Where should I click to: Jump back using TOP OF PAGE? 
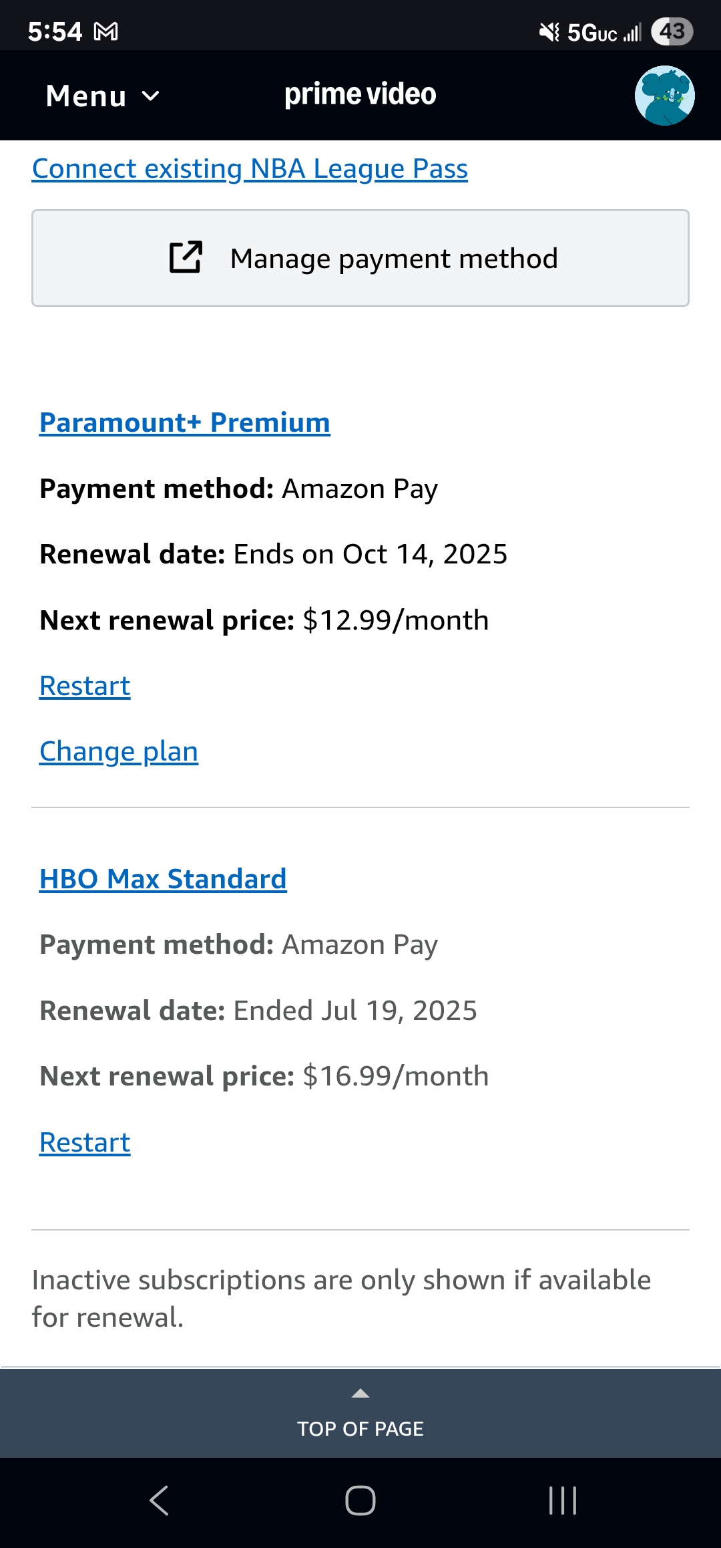(x=360, y=1428)
